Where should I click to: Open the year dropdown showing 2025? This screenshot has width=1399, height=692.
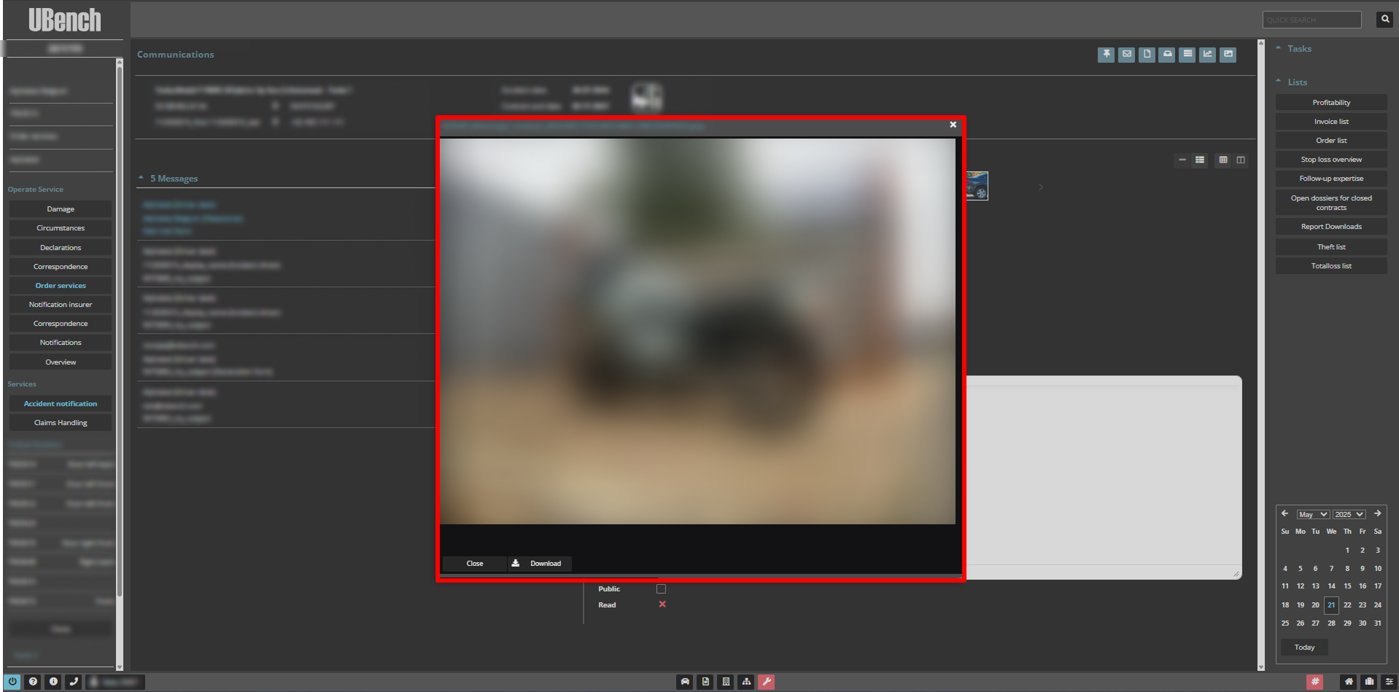[x=1349, y=514]
